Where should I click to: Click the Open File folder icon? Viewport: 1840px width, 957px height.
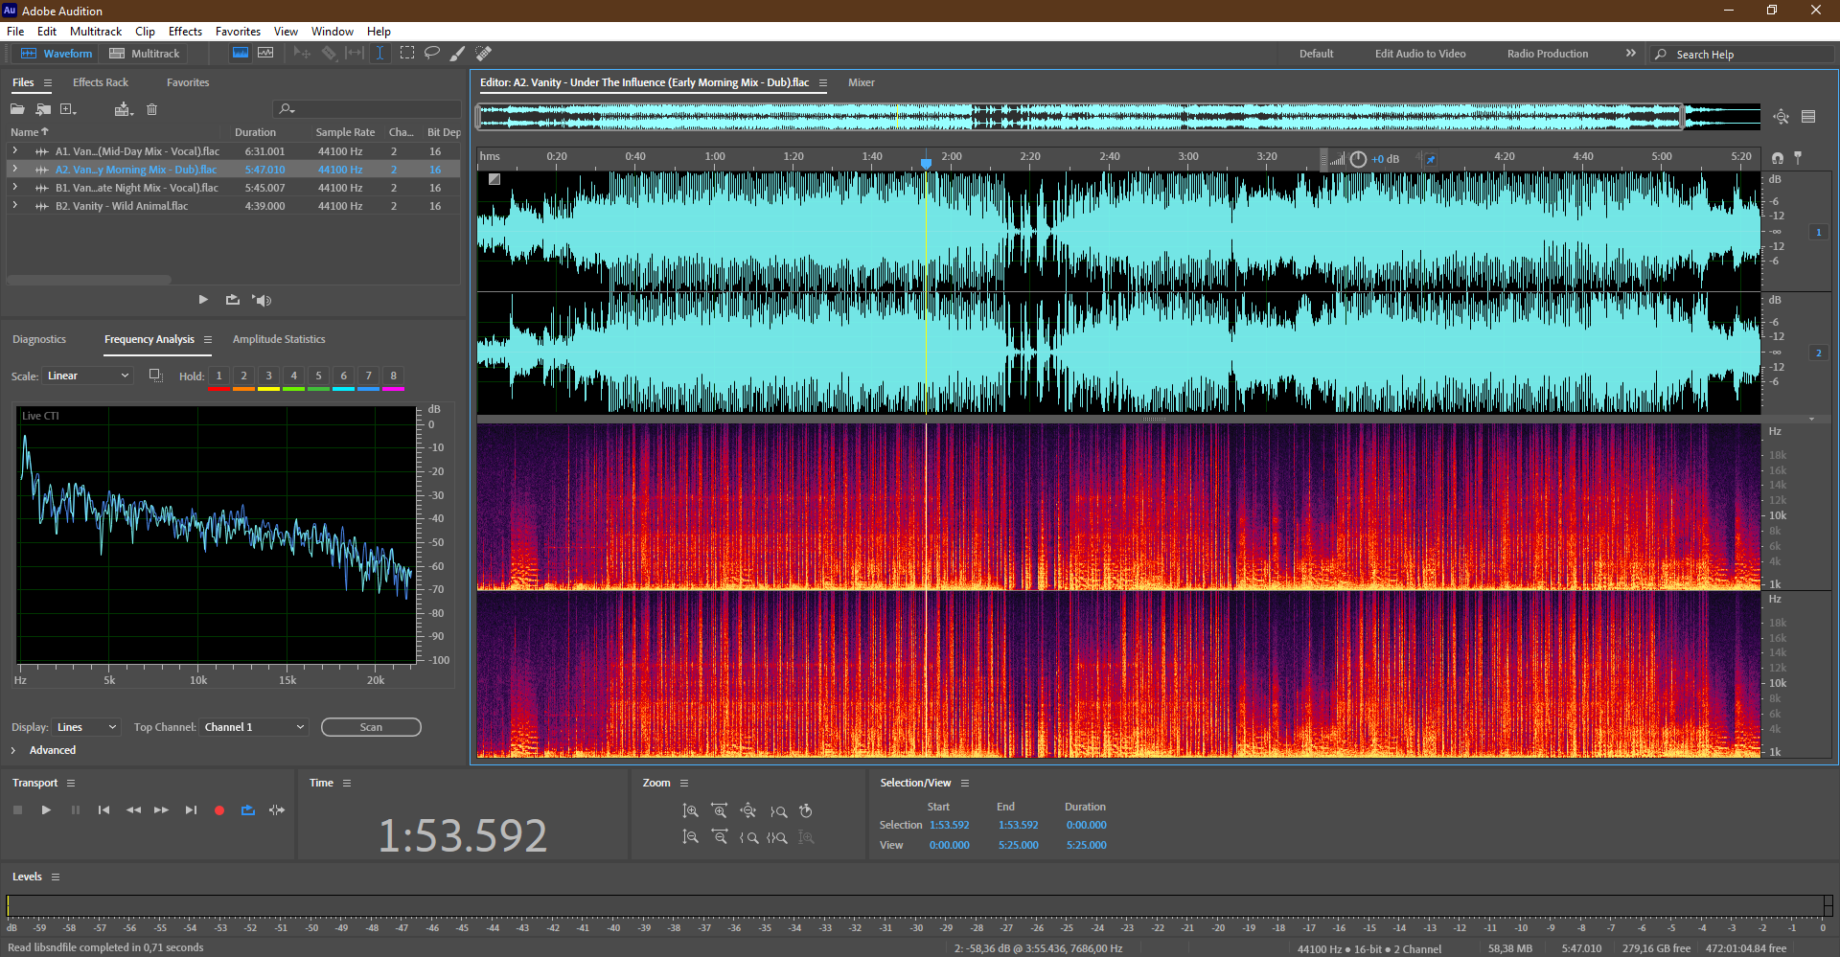click(18, 109)
